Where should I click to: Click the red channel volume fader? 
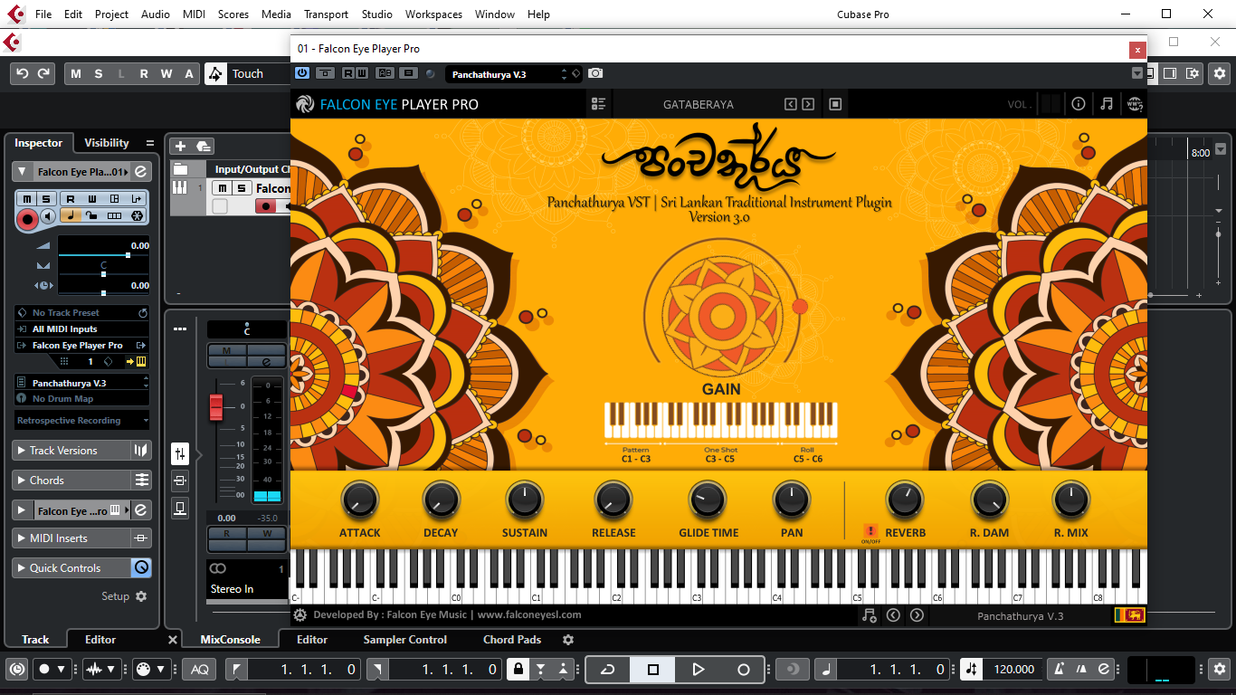pyautogui.click(x=216, y=407)
